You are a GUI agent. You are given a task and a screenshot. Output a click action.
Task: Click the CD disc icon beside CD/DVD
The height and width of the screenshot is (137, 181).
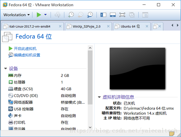tap(11, 96)
